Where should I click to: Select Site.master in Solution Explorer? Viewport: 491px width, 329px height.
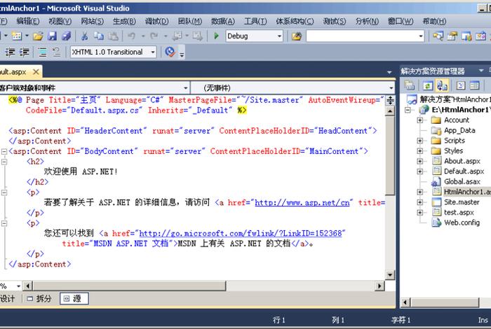point(462,202)
